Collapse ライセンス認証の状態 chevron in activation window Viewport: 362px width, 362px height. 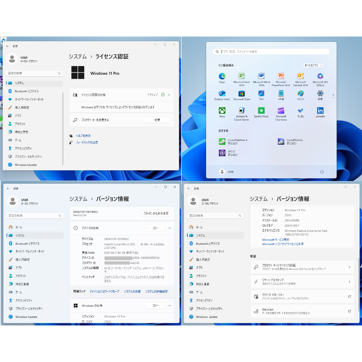[169, 95]
